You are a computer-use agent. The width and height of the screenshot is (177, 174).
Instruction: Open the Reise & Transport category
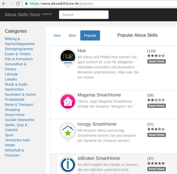click(x=19, y=105)
